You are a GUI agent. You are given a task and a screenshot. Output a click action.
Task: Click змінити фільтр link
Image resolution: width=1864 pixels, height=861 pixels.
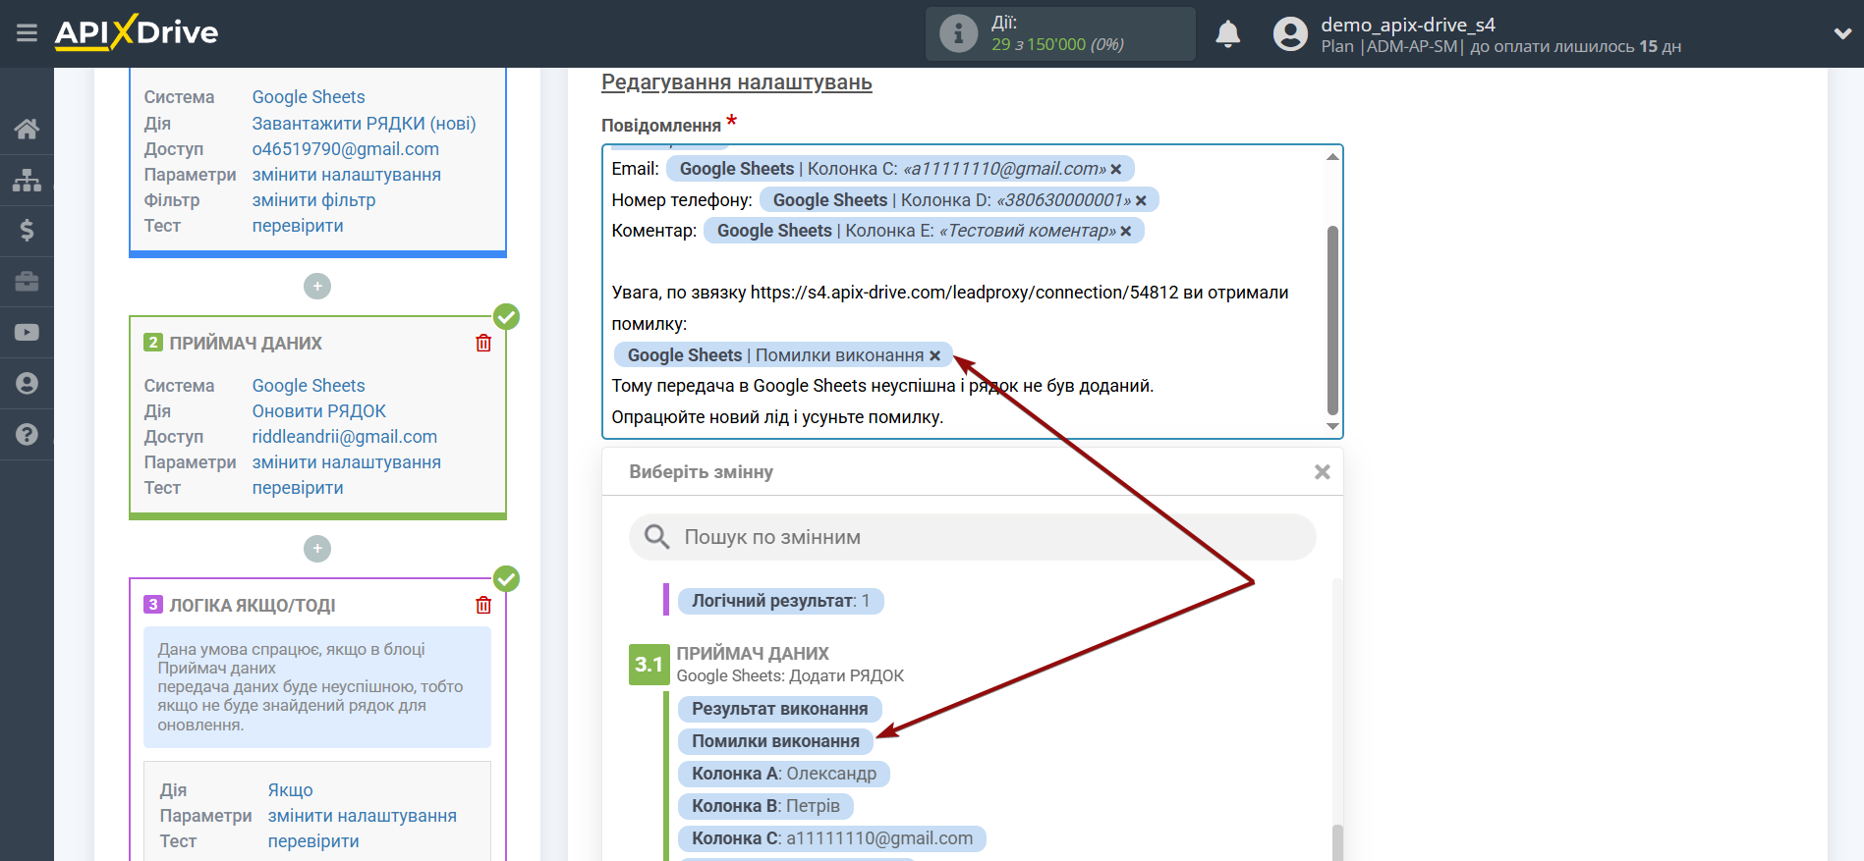(313, 200)
